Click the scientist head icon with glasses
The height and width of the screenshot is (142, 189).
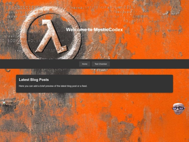[178, 109]
